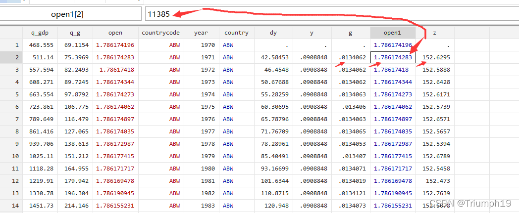519x213 pixels.
Task: Select row number 14 header
Action: point(11,206)
